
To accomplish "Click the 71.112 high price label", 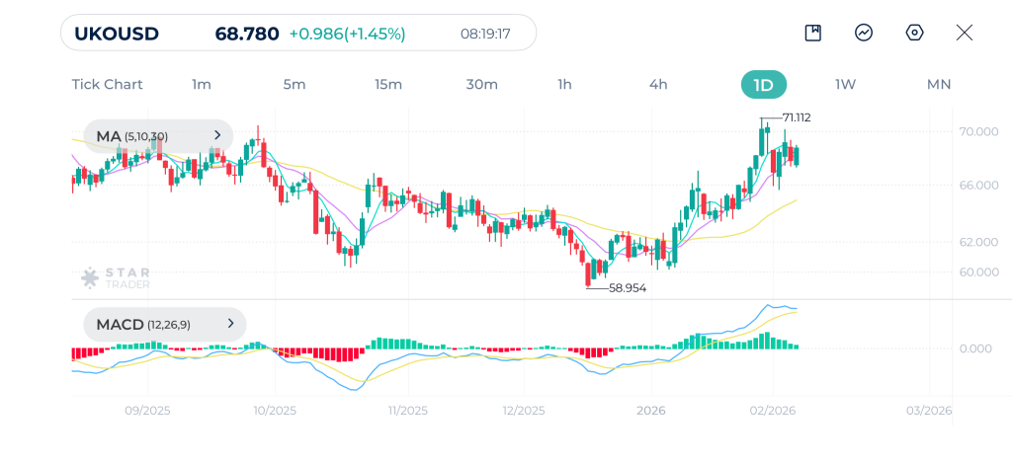I will pyautogui.click(x=797, y=118).
